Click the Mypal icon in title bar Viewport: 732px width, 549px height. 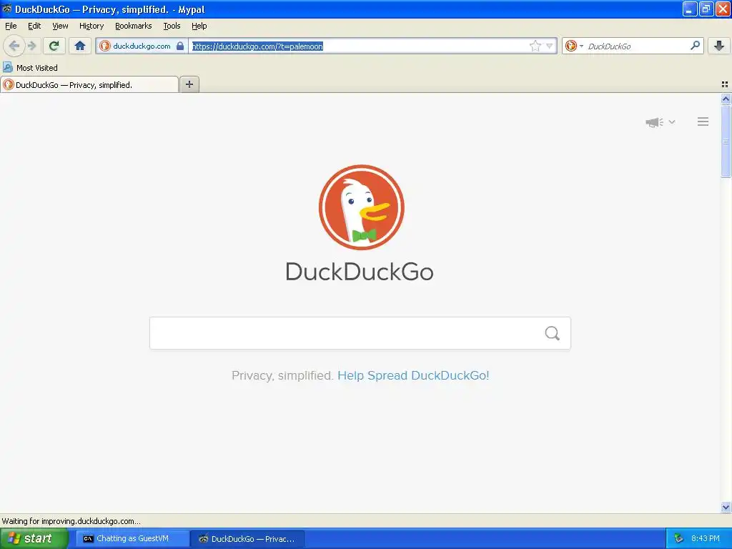tap(7, 9)
